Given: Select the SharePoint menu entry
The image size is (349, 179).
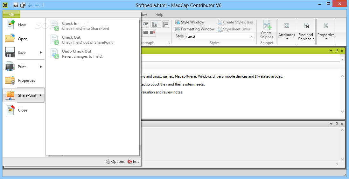Looking at the screenshot, I should pos(24,95).
